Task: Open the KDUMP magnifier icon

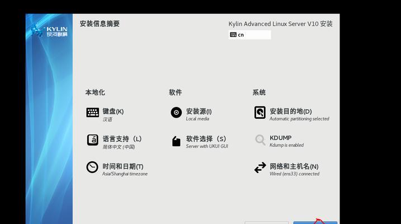Action: click(260, 140)
